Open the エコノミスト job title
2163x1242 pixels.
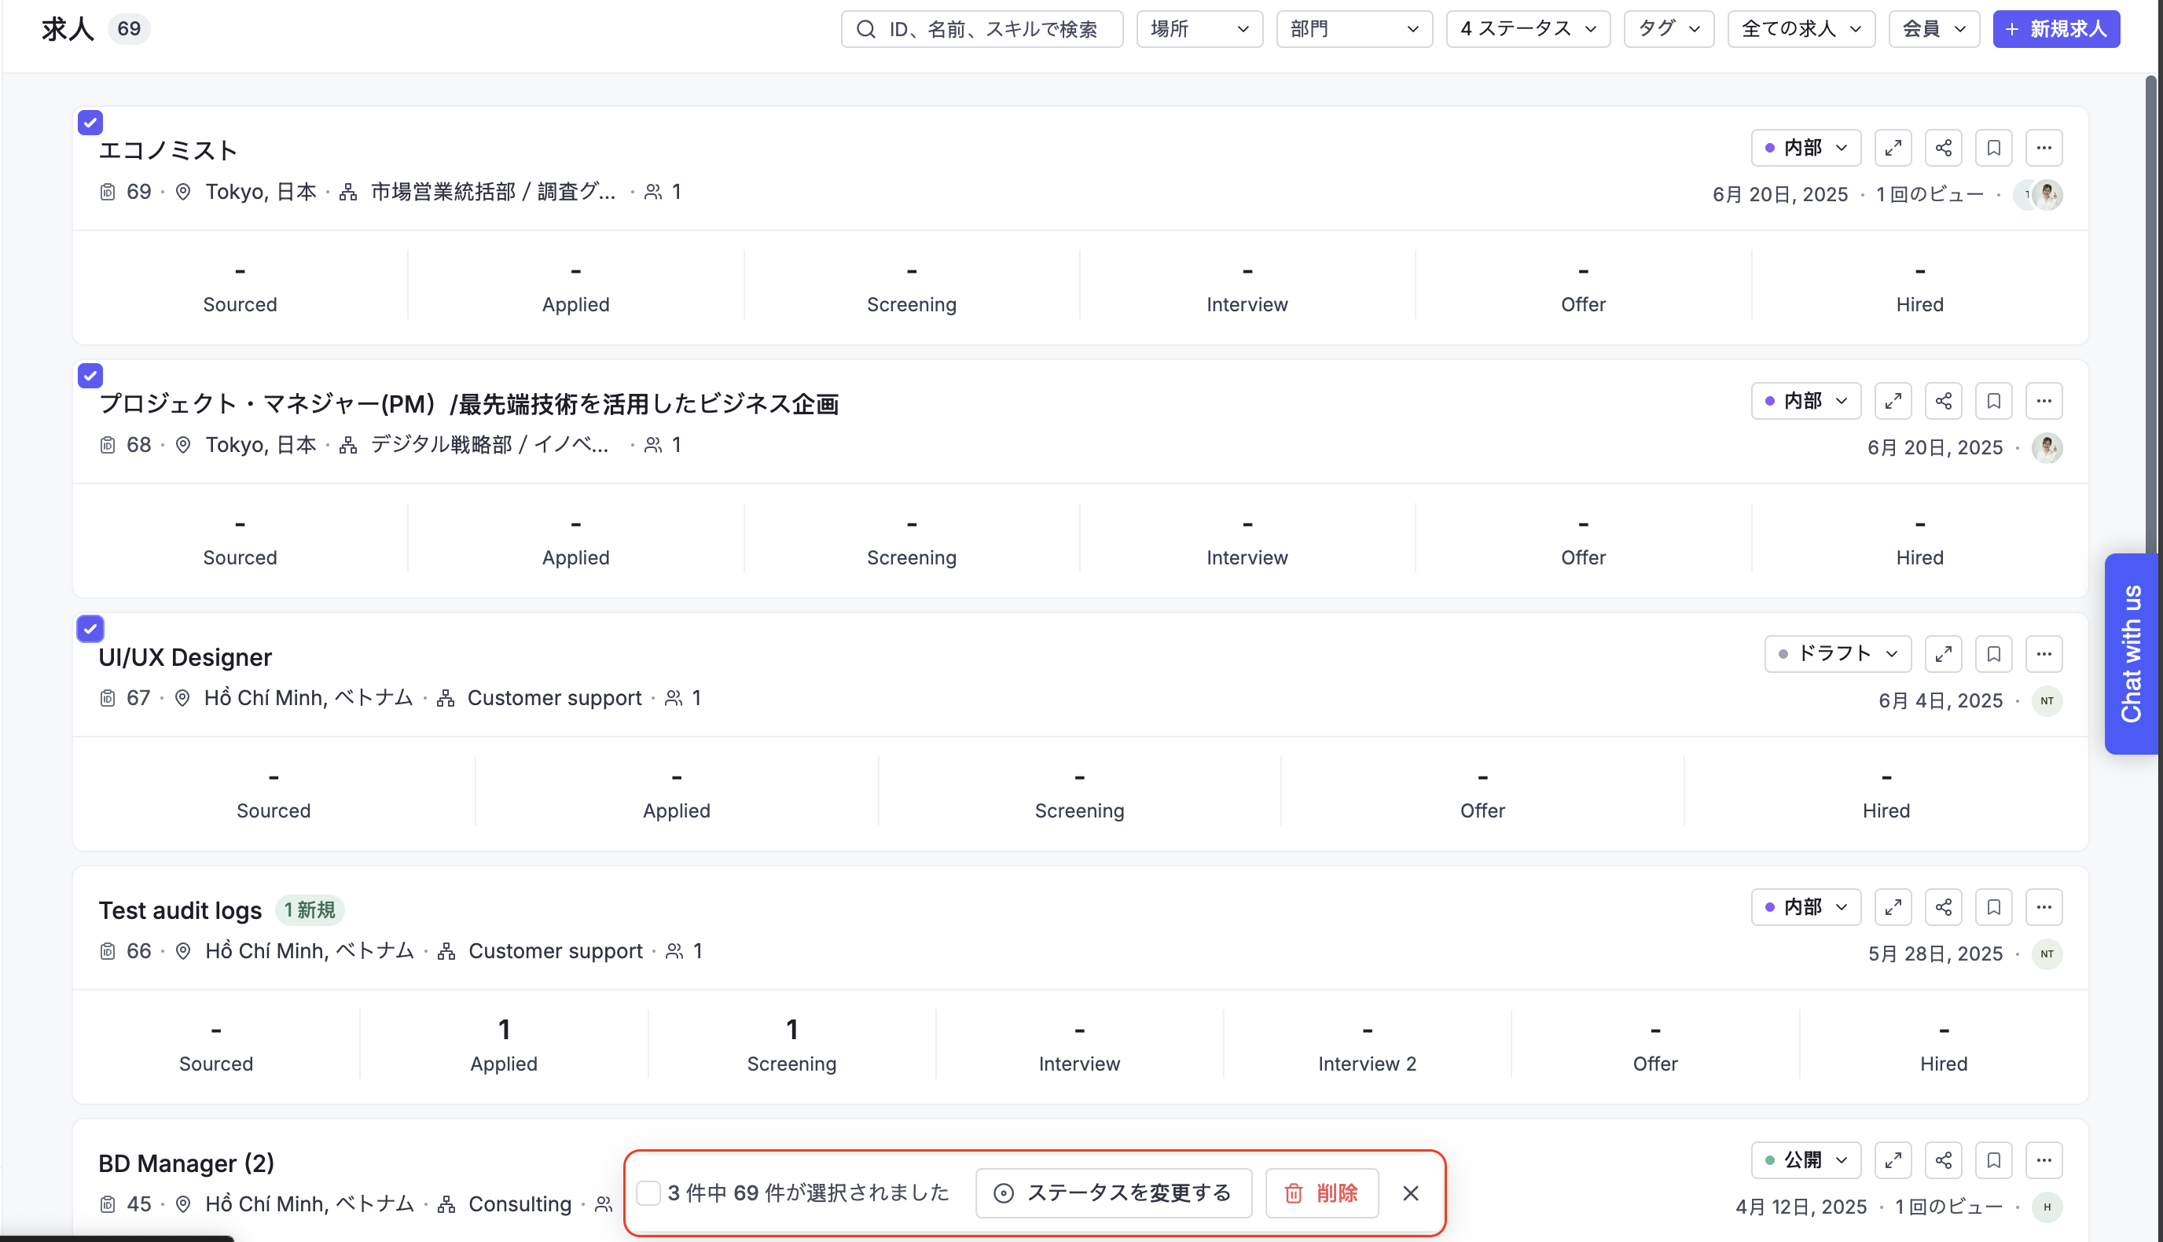(x=167, y=150)
